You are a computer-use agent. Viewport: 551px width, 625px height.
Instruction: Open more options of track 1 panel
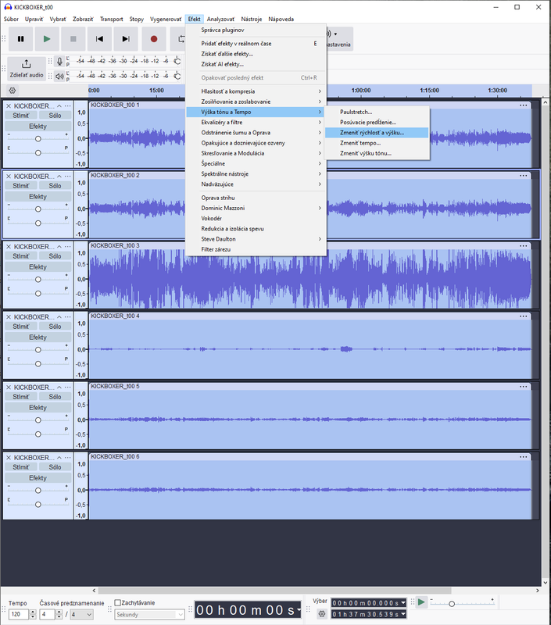[x=68, y=106]
